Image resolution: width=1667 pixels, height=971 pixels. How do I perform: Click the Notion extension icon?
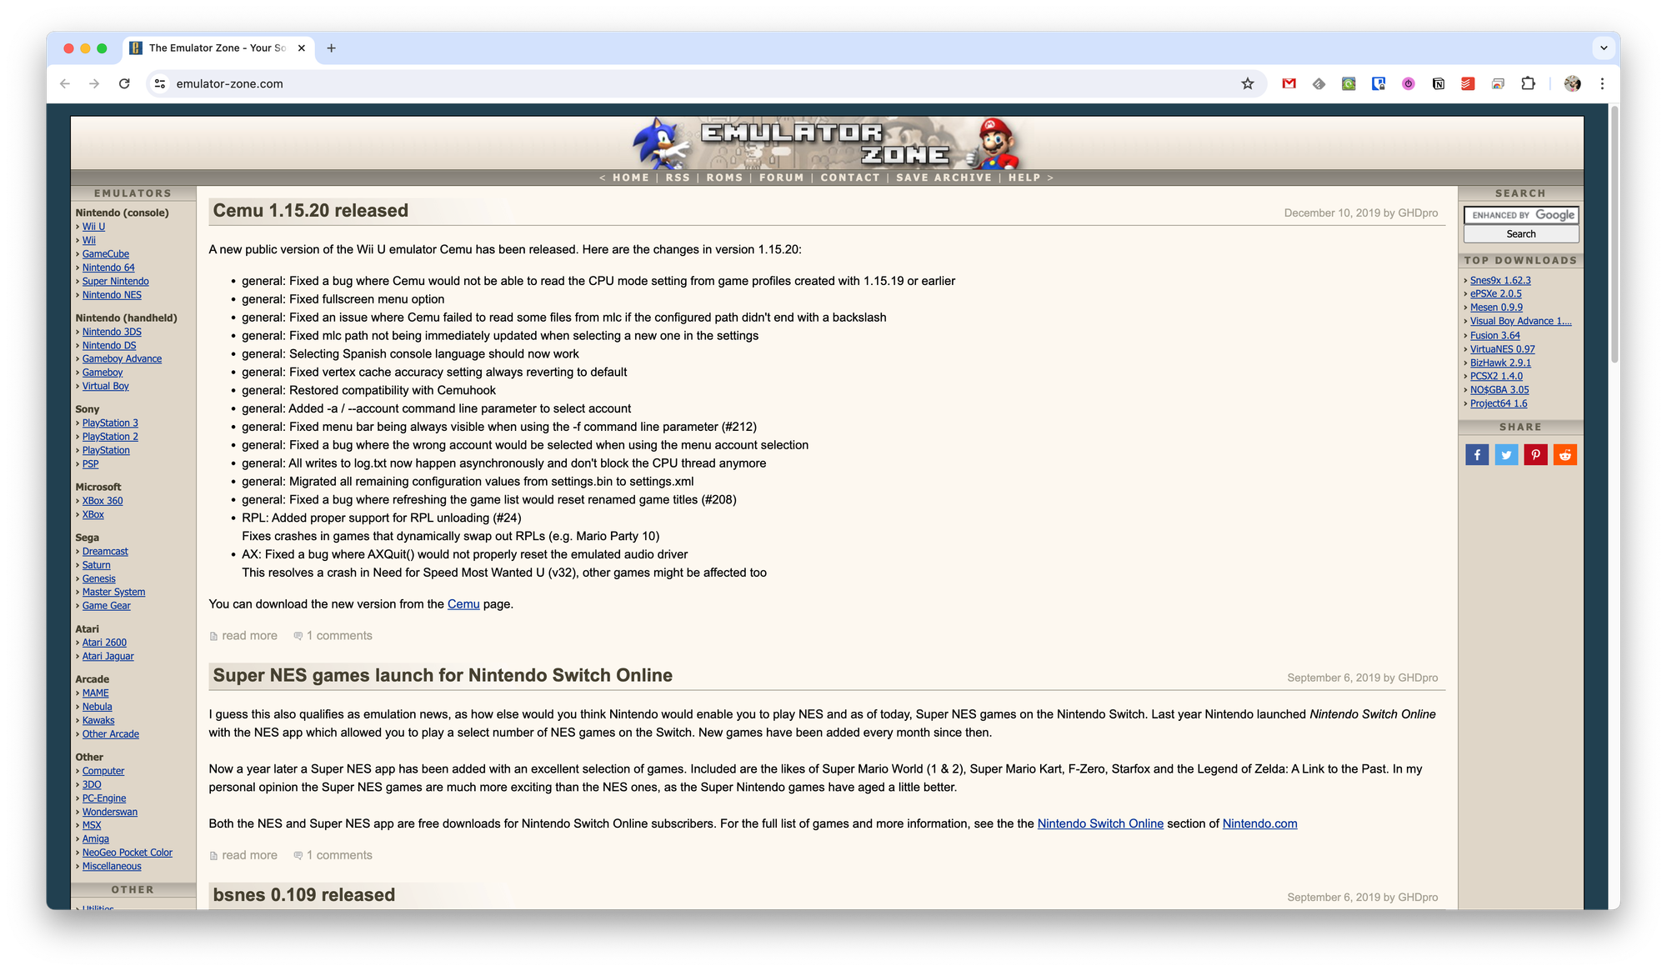pos(1438,83)
